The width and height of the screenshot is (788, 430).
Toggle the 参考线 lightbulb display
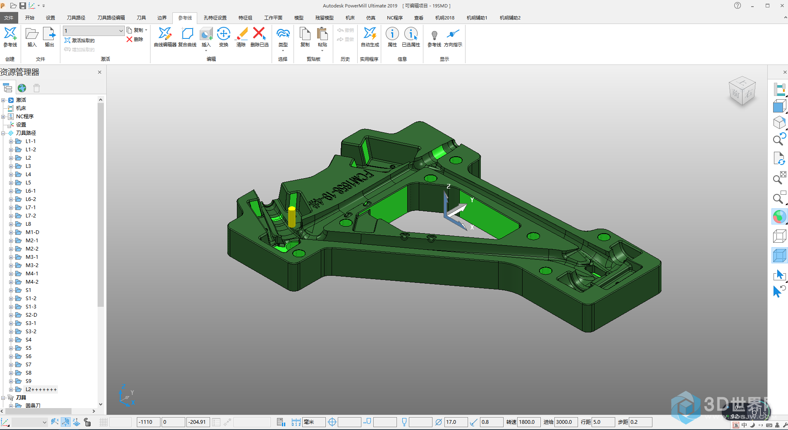click(434, 35)
